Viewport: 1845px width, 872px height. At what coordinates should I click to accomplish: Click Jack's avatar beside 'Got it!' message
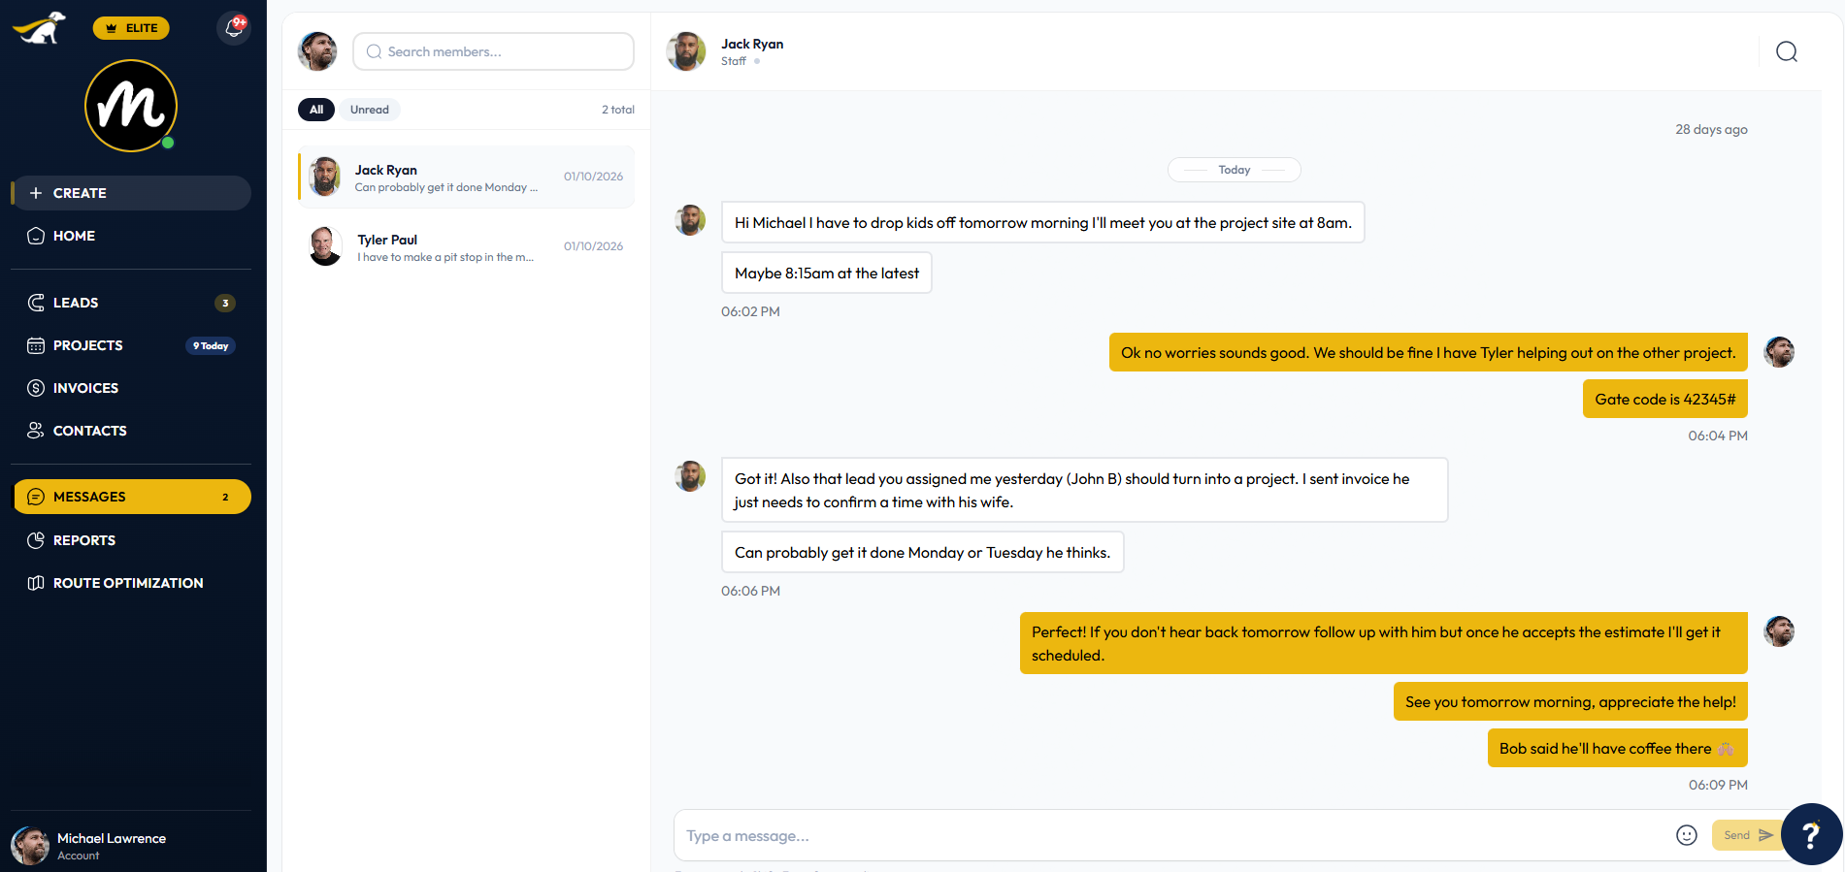click(x=690, y=476)
